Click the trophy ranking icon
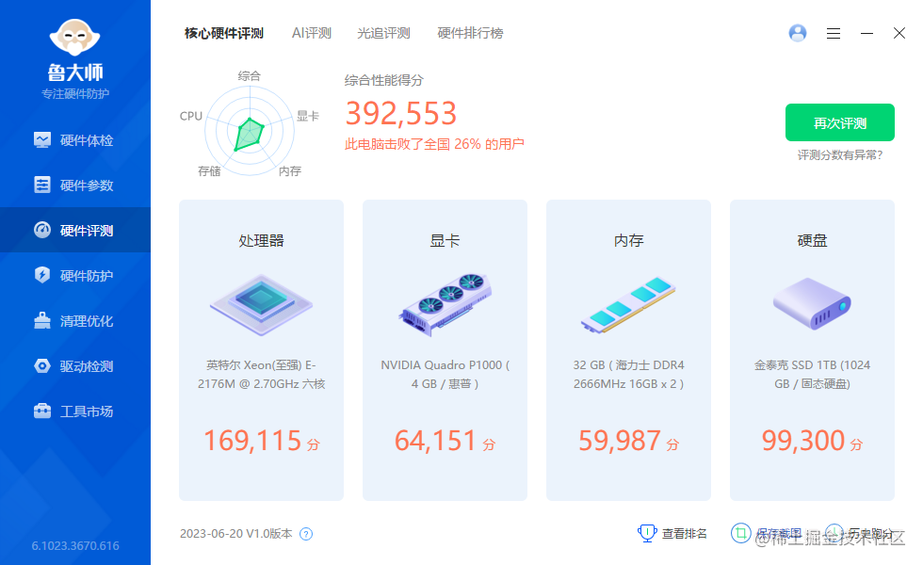Viewport: 923px width, 565px height. click(x=648, y=533)
